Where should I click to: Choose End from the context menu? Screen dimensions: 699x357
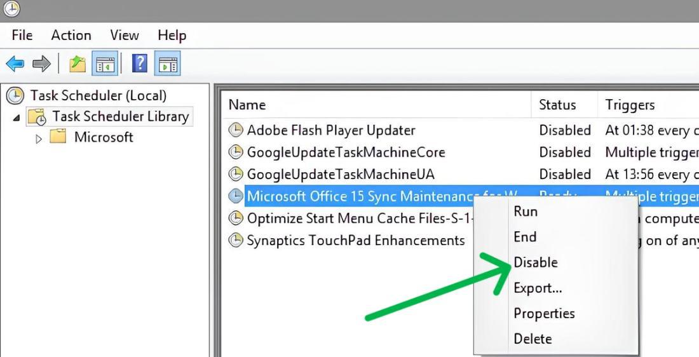pos(525,237)
